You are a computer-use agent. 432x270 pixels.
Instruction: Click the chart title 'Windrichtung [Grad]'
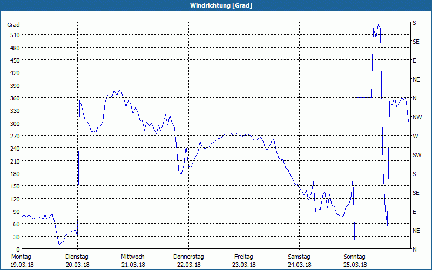pos(221,5)
